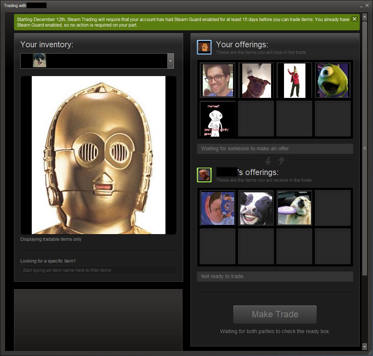Click 'Waiting for someone to make an offer.' status
This screenshot has height=356, width=373.
tap(275, 148)
